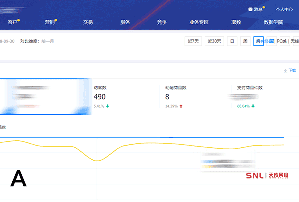The width and height of the screenshot is (299, 202).
Task: Click the highlighted blue-bordered metric card
Action: 45,96
